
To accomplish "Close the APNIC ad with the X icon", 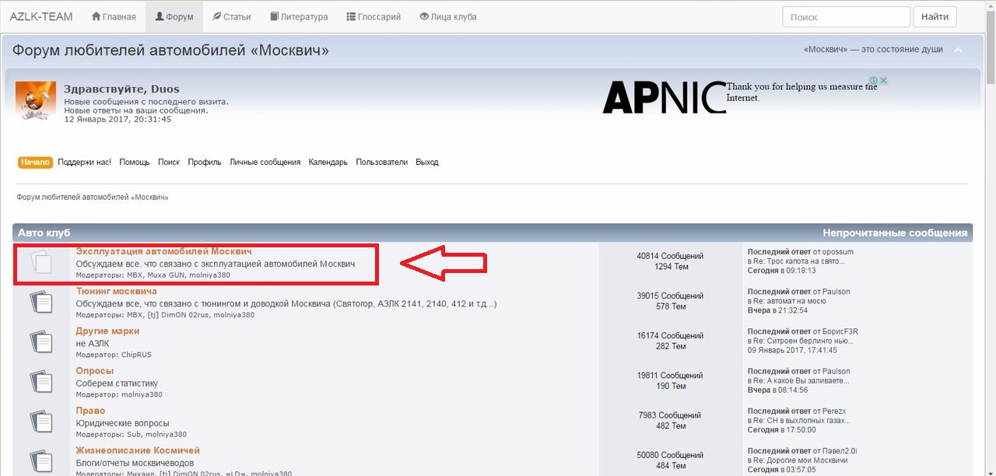I will click(884, 81).
